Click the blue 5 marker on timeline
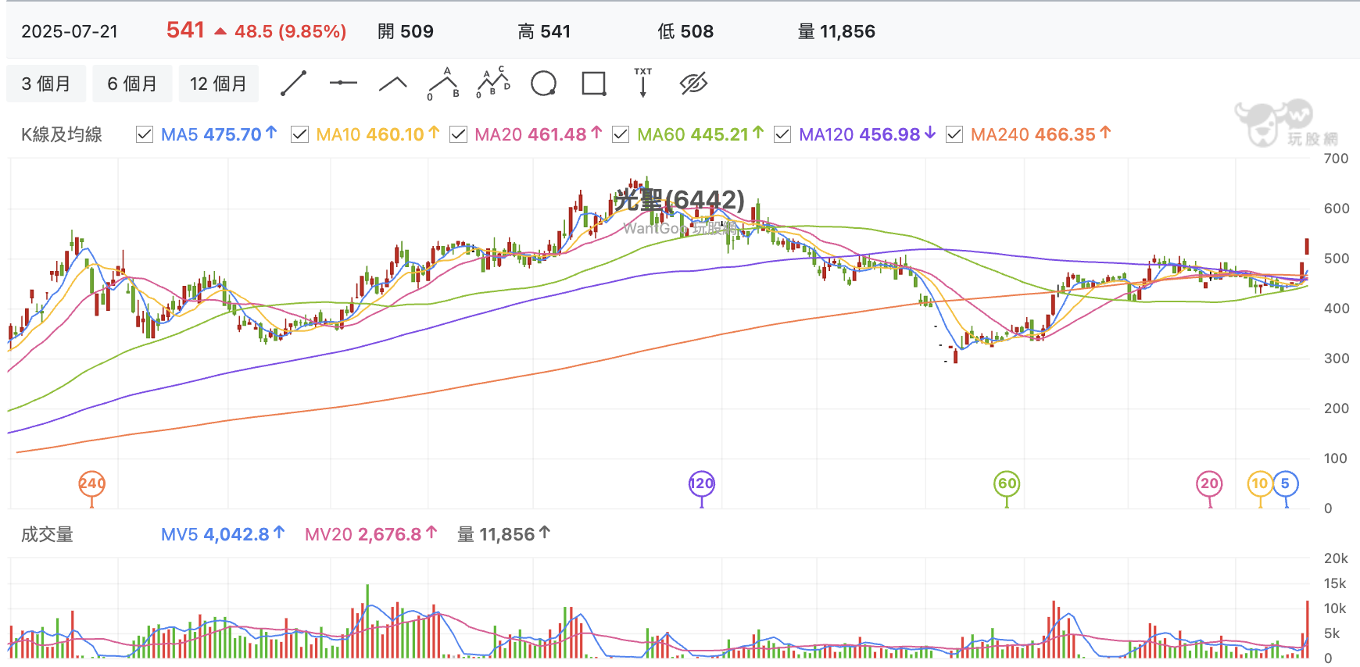This screenshot has width=1360, height=667. click(1286, 483)
